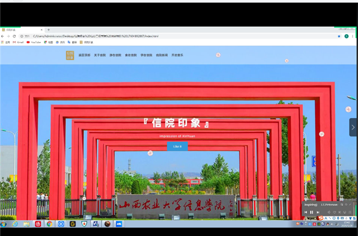Click the mini player volume speaker icon
Viewport: 358px width, 236px height.
pyautogui.click(x=329, y=213)
